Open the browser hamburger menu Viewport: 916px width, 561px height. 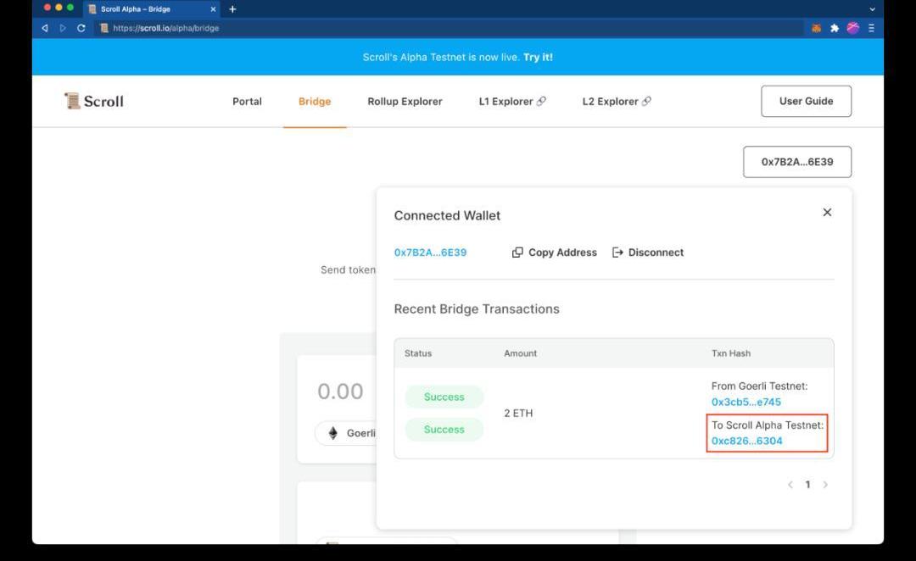click(871, 28)
